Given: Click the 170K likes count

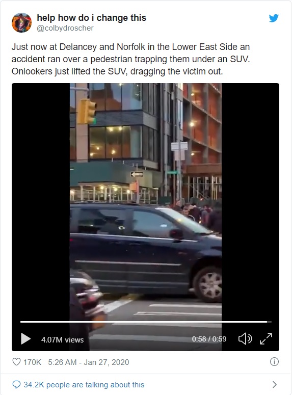Looking at the screenshot, I should (x=32, y=362).
